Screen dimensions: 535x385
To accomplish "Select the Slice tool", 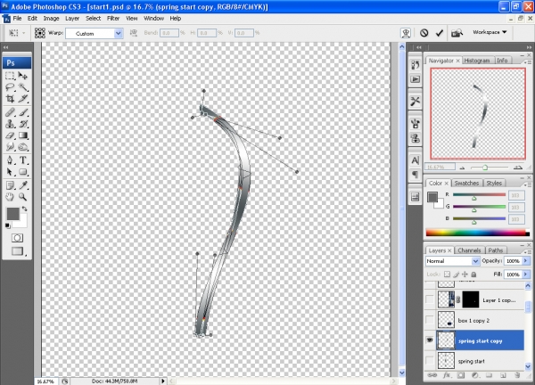I will [23, 99].
